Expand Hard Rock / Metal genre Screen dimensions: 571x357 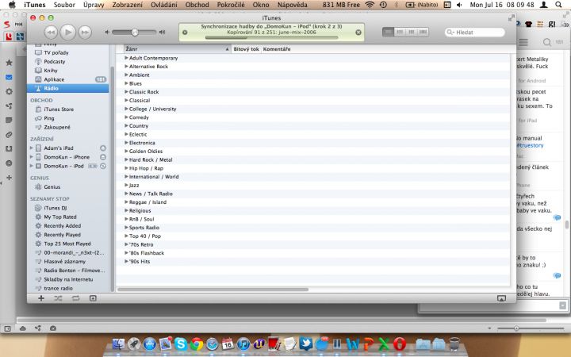click(126, 159)
